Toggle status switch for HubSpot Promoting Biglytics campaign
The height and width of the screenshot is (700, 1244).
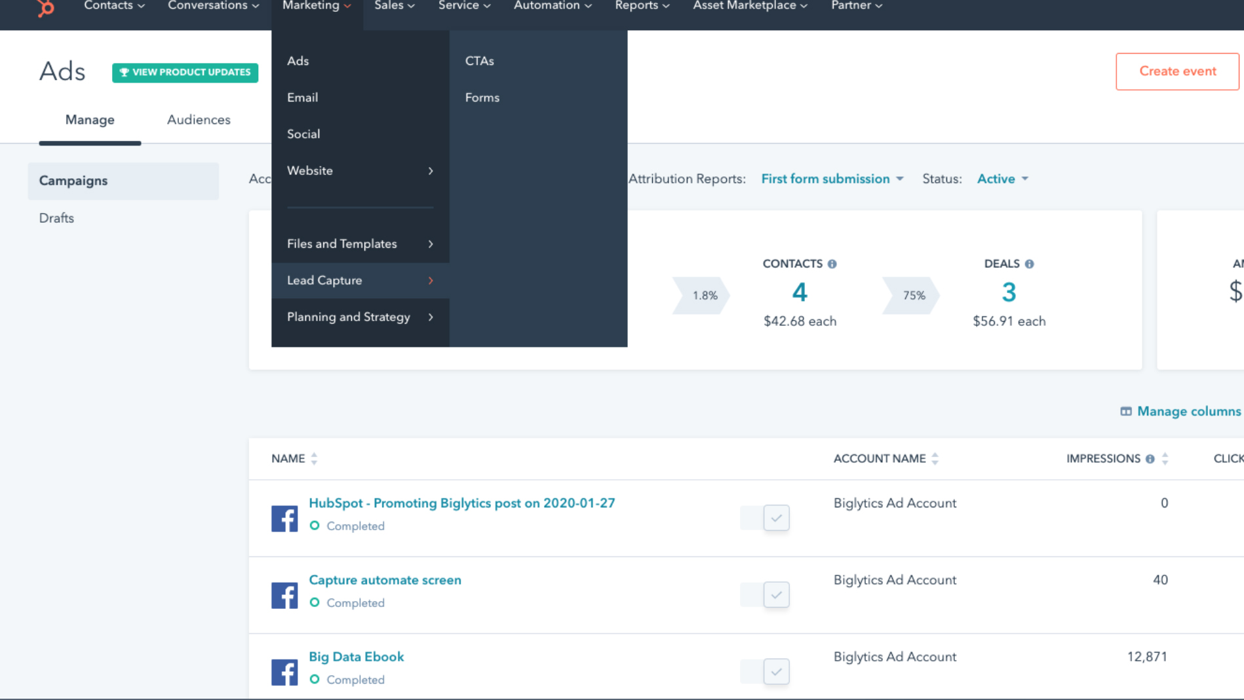tap(765, 518)
